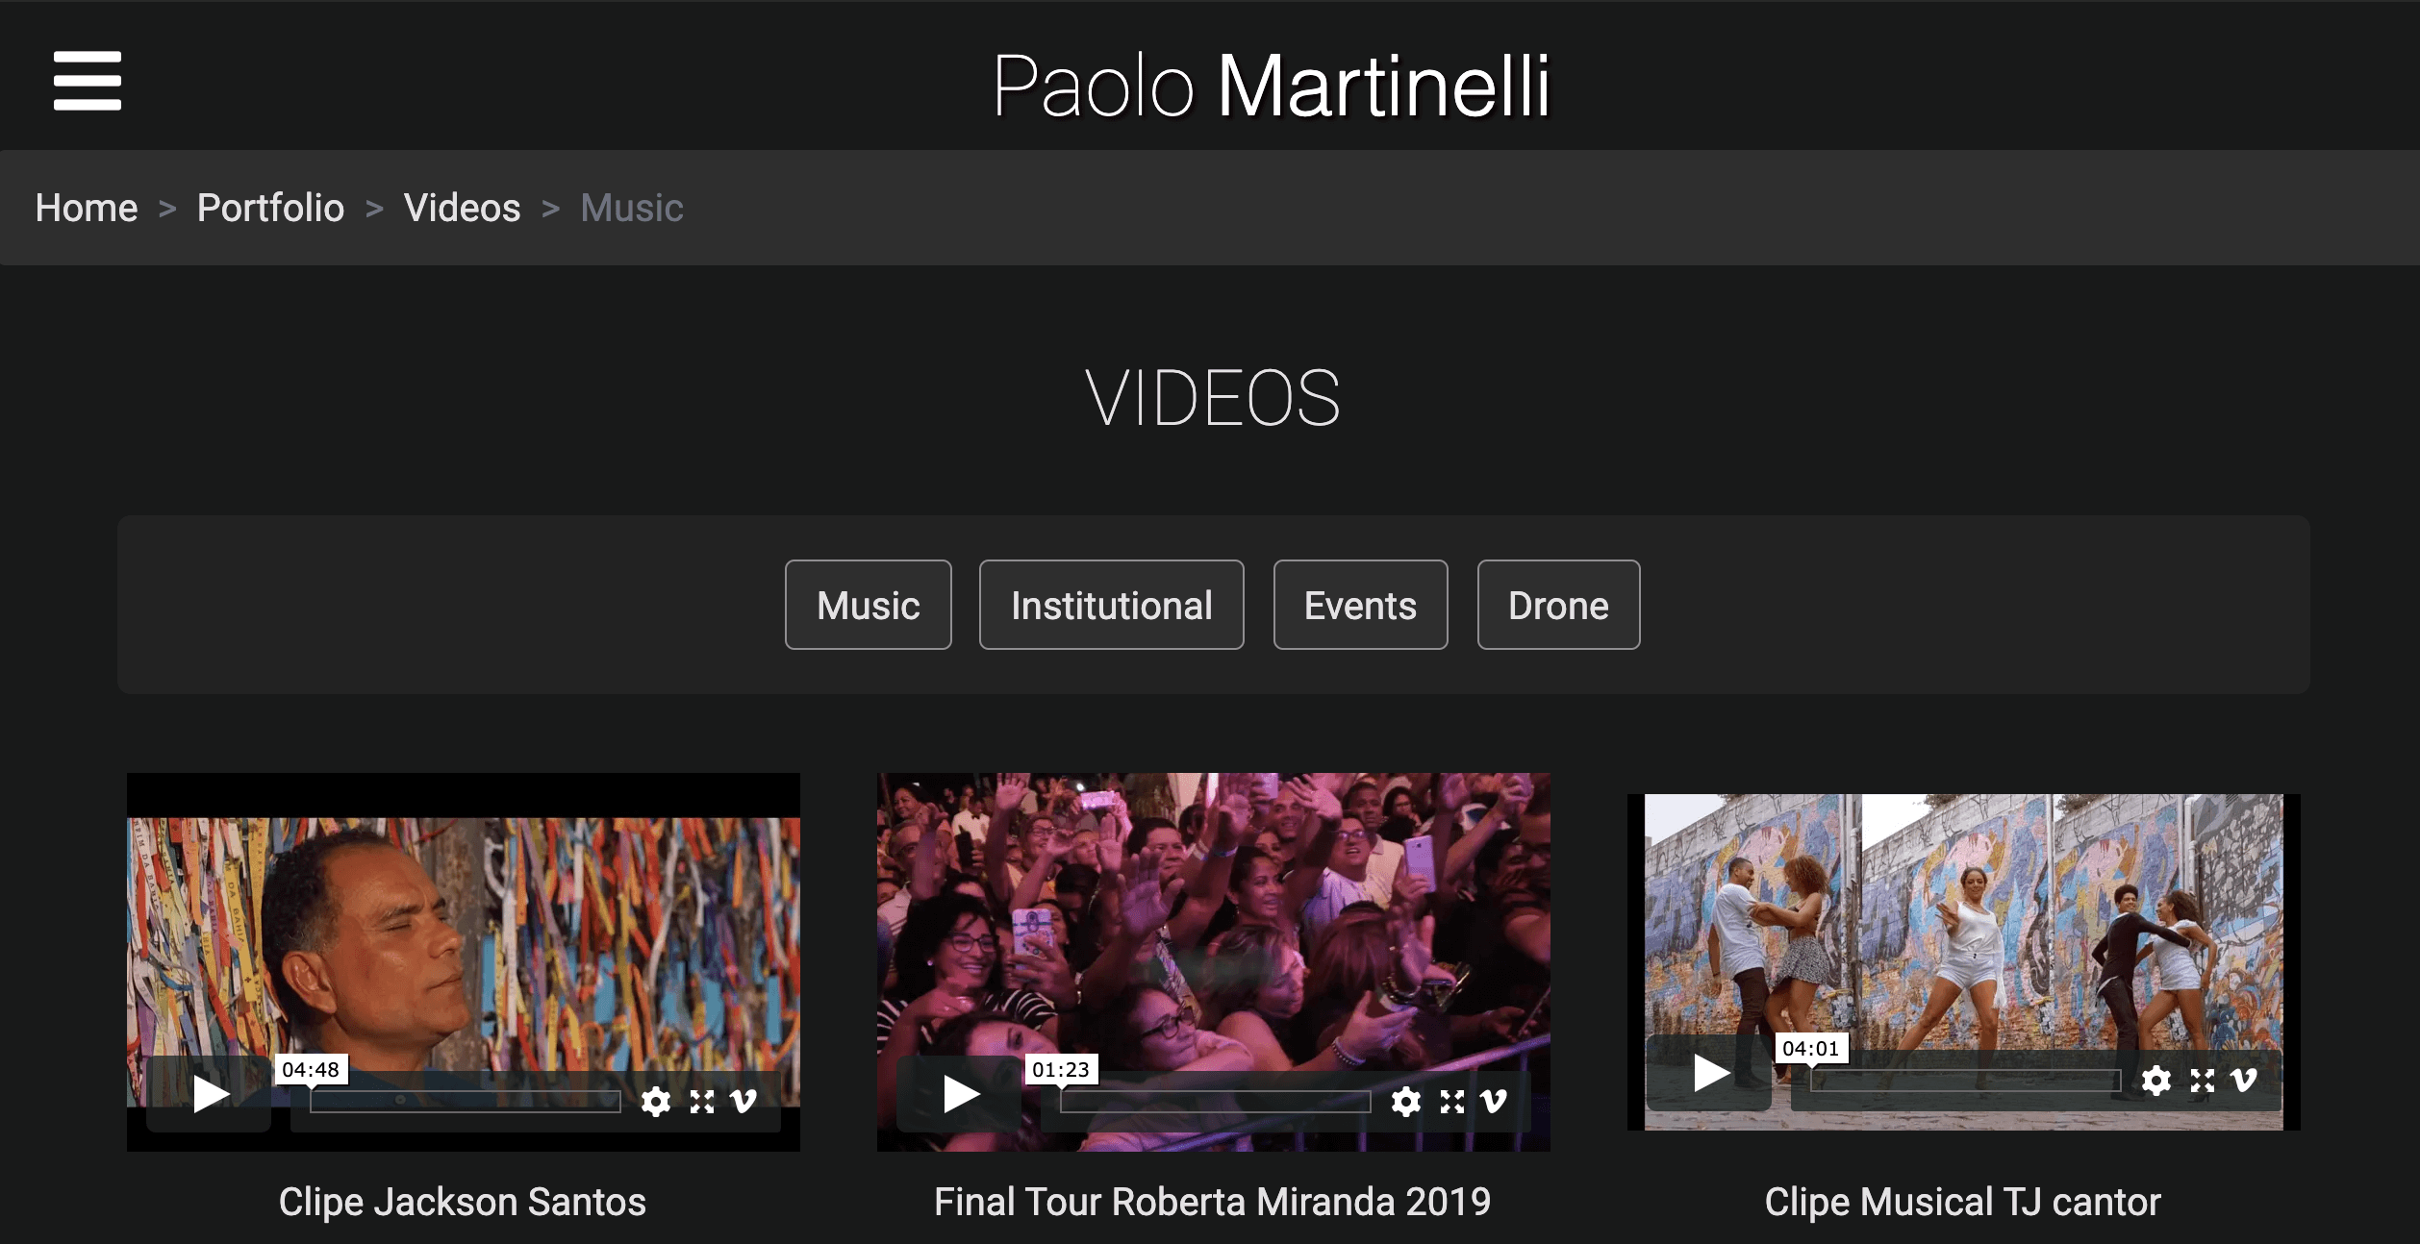Open Videos from the breadcrumb trail
This screenshot has height=1244, width=2420.
pyautogui.click(x=461, y=207)
